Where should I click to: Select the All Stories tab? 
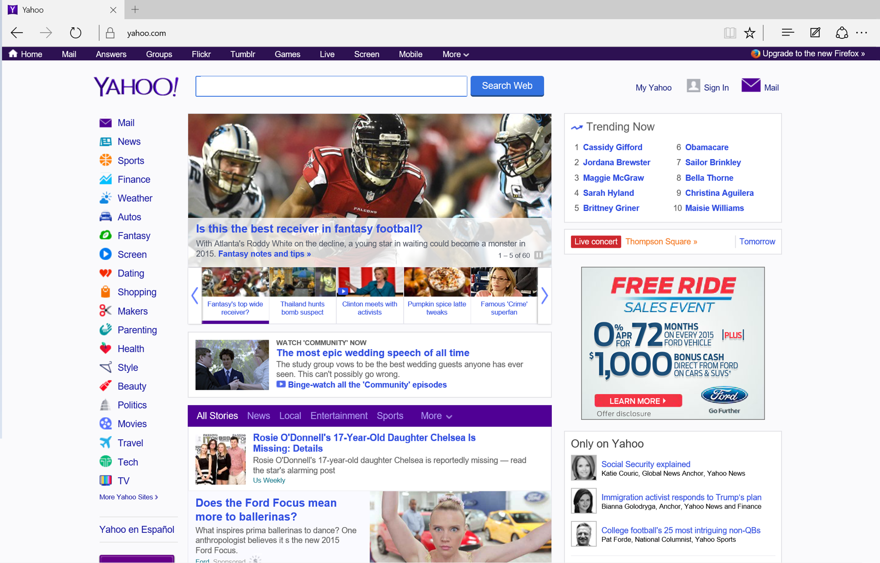coord(217,416)
